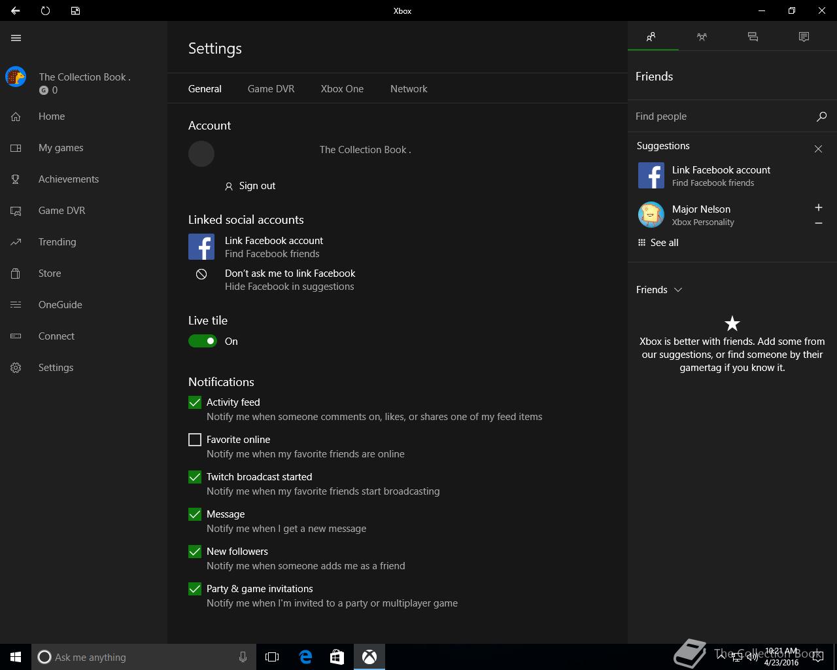Screen dimensions: 837x670
Task: Switch to the Game DVR settings tab
Action: click(271, 89)
